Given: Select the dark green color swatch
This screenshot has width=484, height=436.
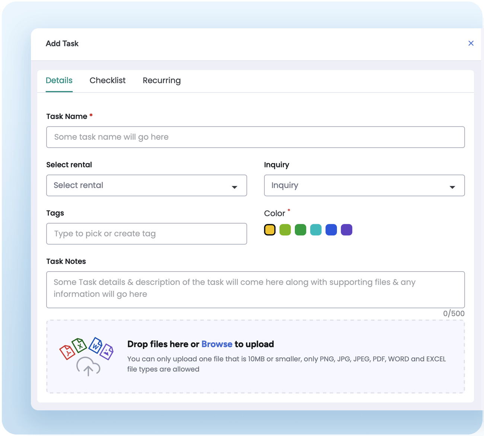Looking at the screenshot, I should [300, 230].
